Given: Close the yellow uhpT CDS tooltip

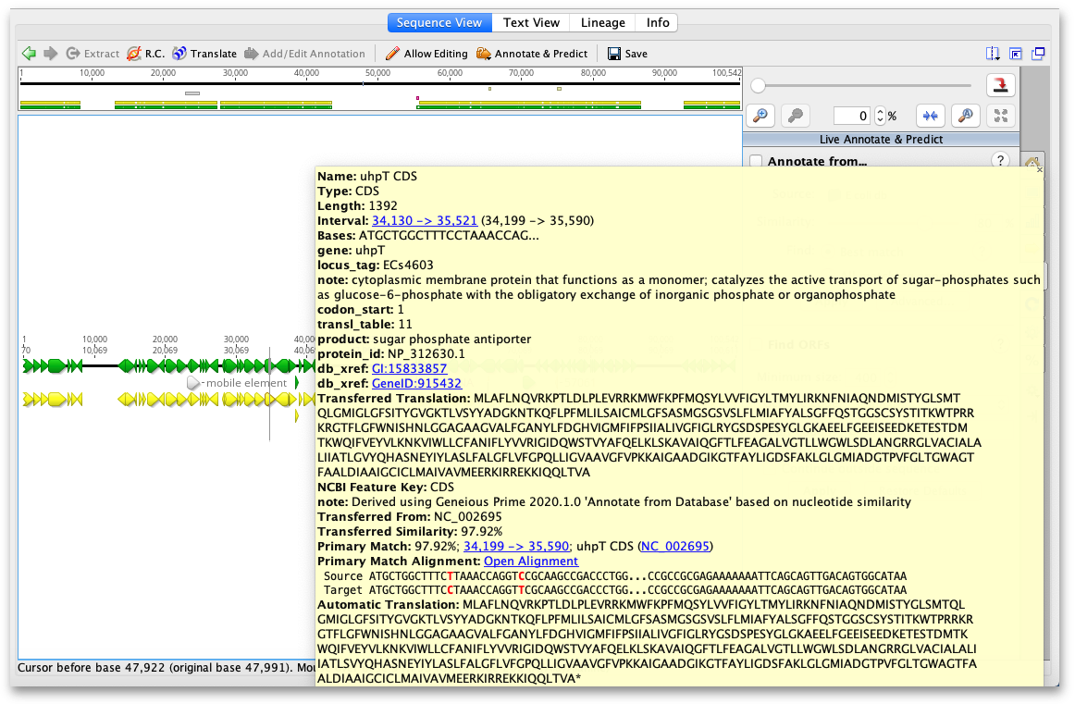Looking at the screenshot, I should [x=1039, y=169].
